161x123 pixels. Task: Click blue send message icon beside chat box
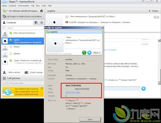(x=143, y=88)
